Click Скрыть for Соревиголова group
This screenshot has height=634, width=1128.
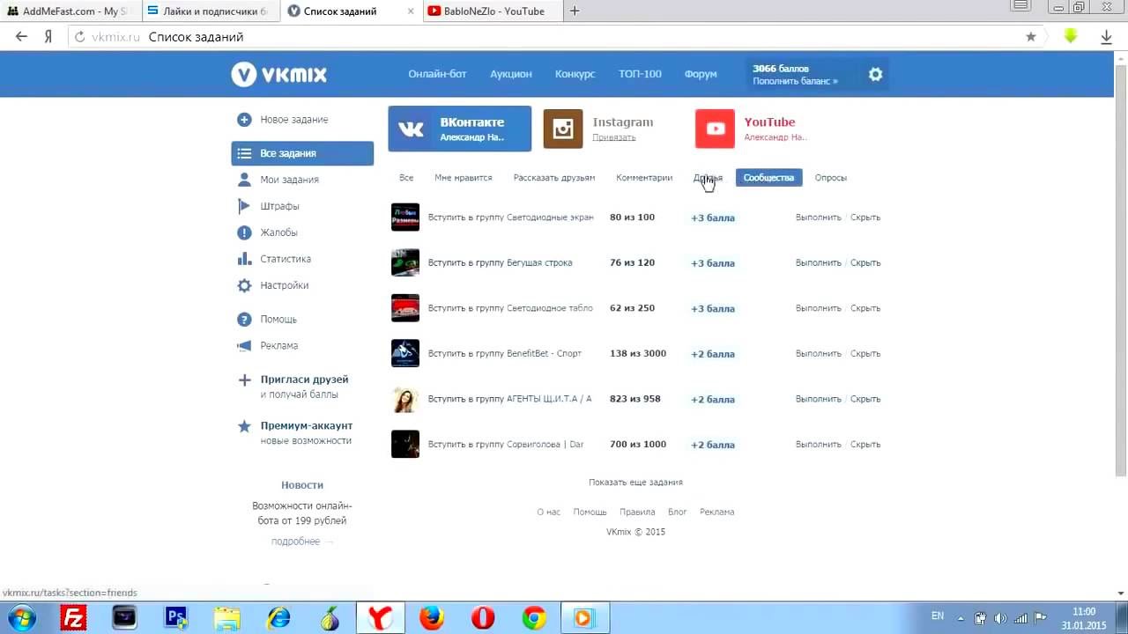(865, 445)
